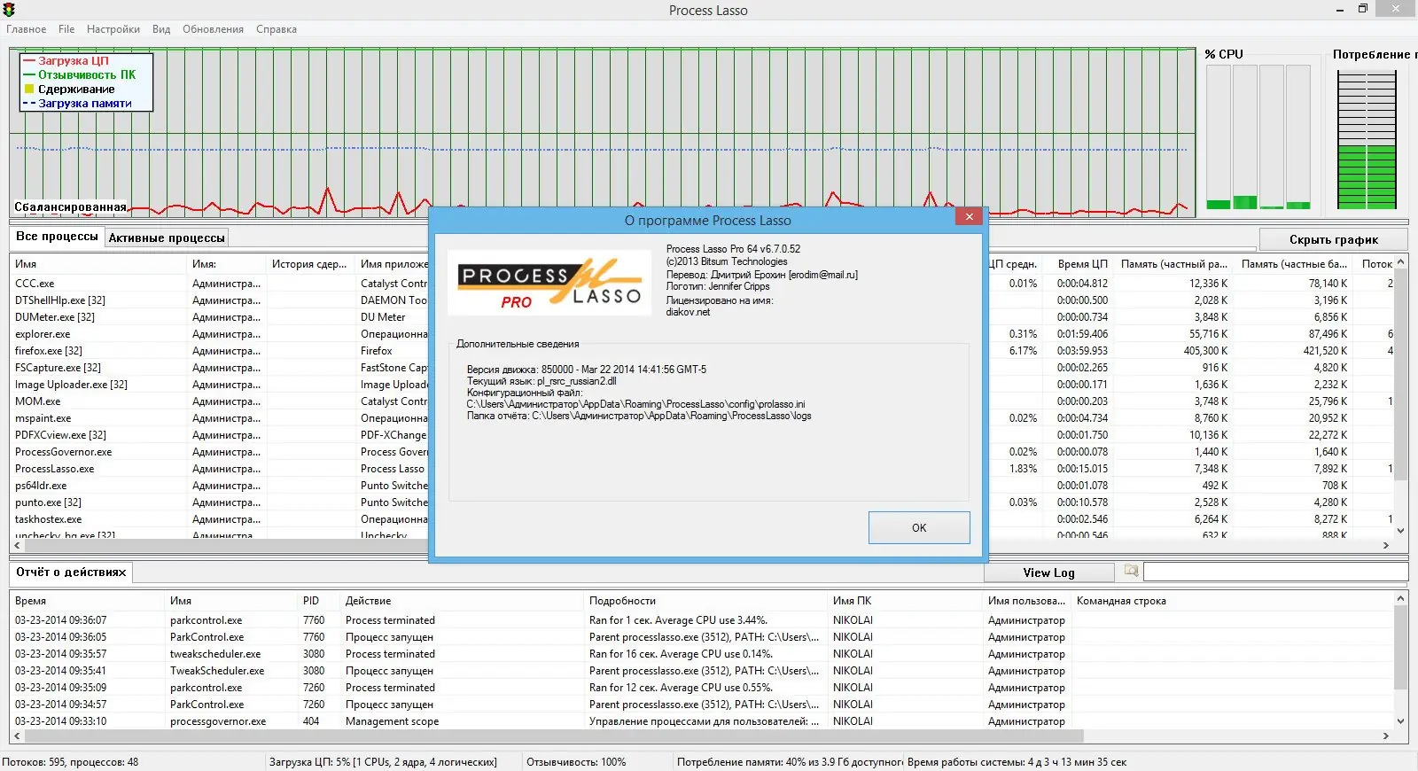The height and width of the screenshot is (771, 1418).
Task: Click the Скрыть график button
Action: pyautogui.click(x=1333, y=239)
